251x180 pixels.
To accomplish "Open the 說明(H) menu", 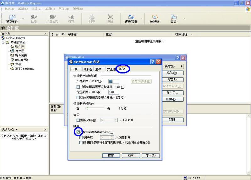I will pos(77,9).
